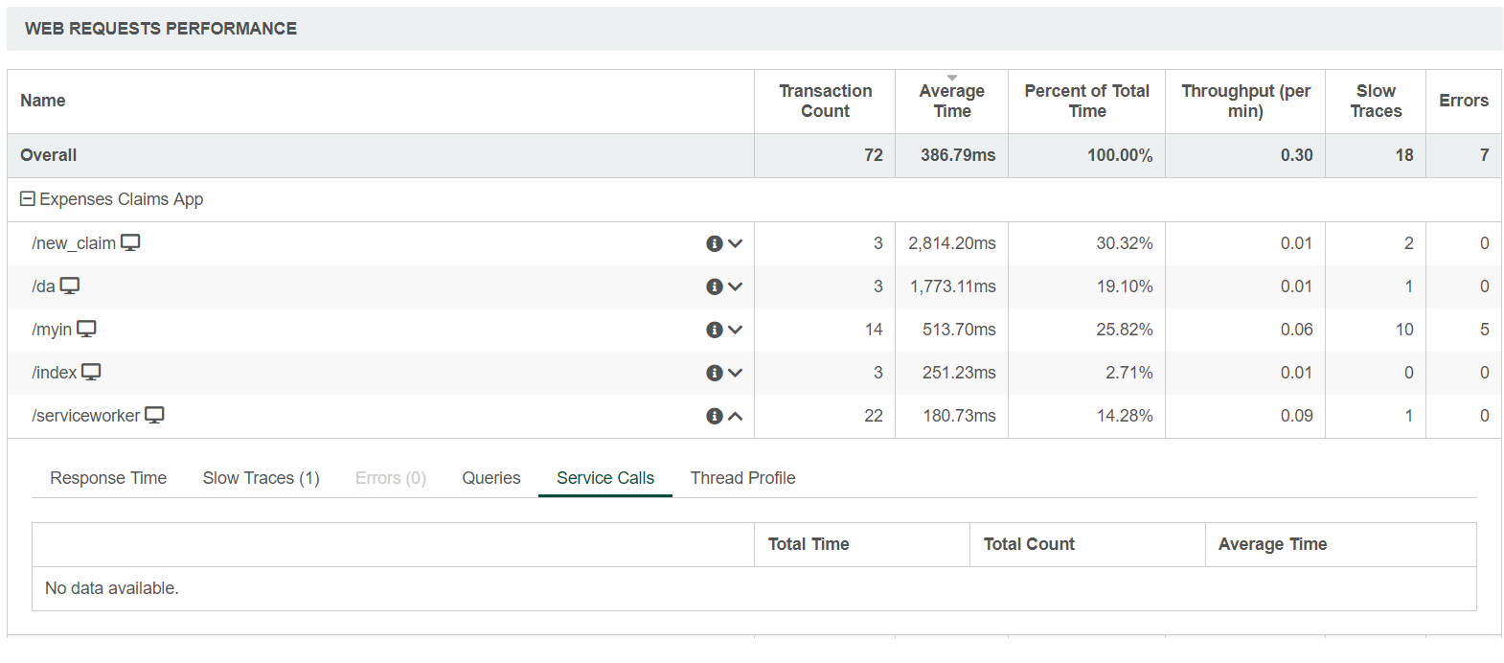Viewport: 1504px width, 663px height.
Task: Switch to the Response Time tab
Action: pyautogui.click(x=108, y=478)
